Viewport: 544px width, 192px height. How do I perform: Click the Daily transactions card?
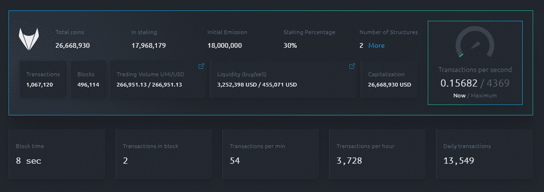point(484,154)
